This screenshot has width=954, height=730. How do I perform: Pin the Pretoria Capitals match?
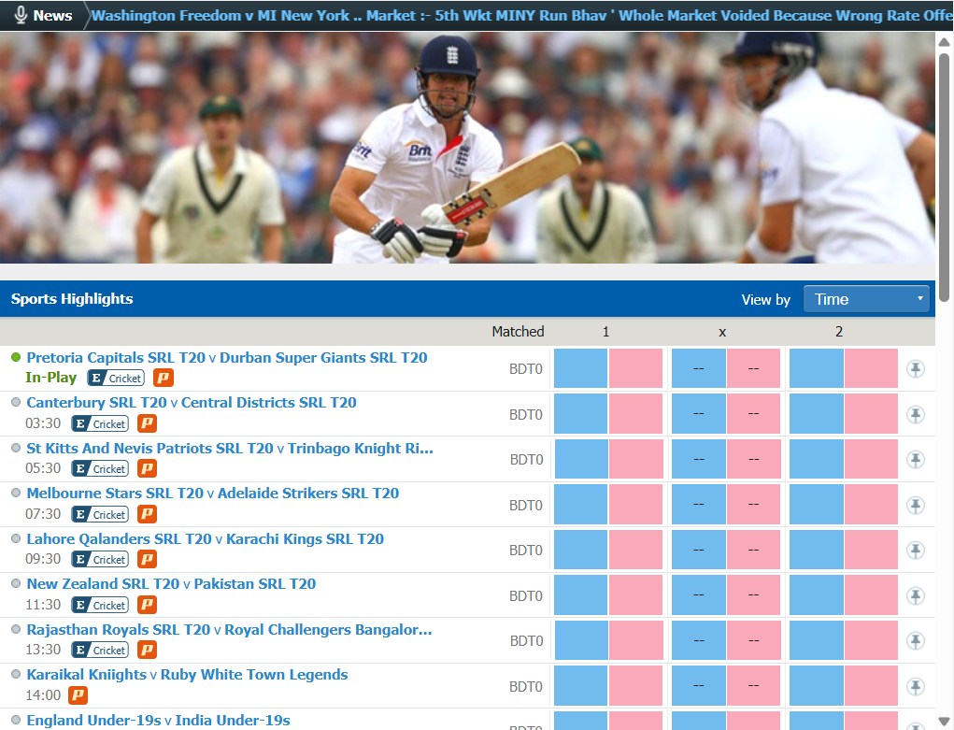point(916,369)
